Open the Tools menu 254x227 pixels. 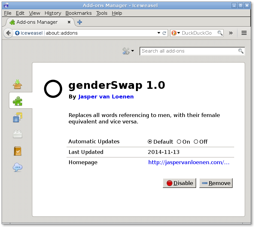point(102,13)
